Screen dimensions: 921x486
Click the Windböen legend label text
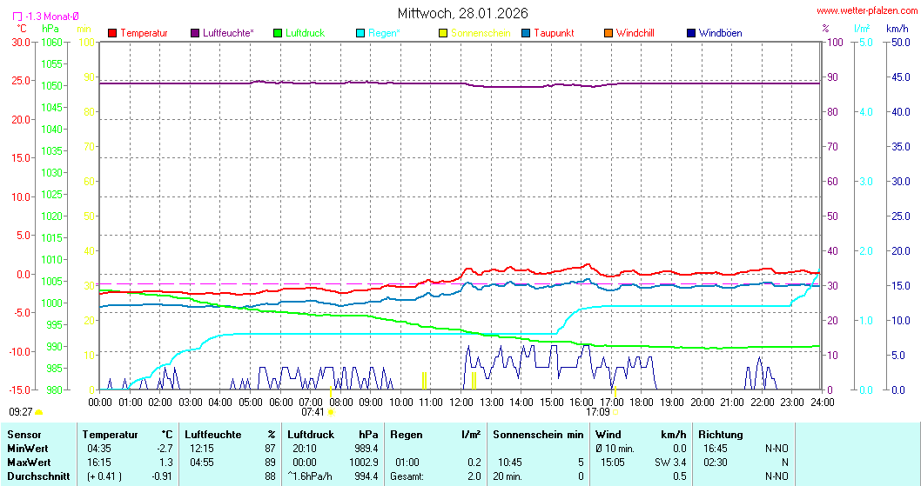(720, 33)
